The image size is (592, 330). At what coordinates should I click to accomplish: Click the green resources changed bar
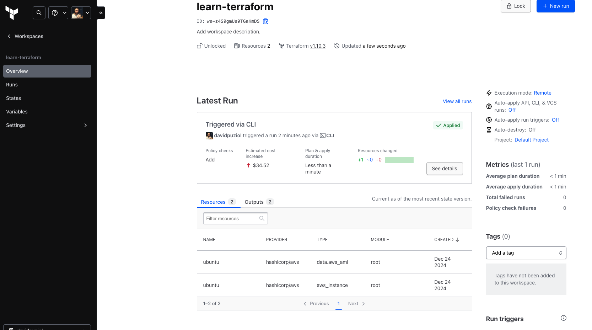[399, 160]
